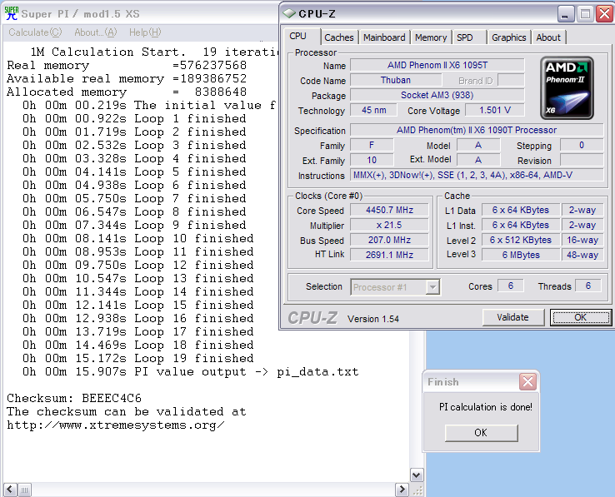
Task: Click the Level 3 value '6 MBytes'
Action: (521, 255)
